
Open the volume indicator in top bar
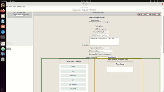(157, 1)
